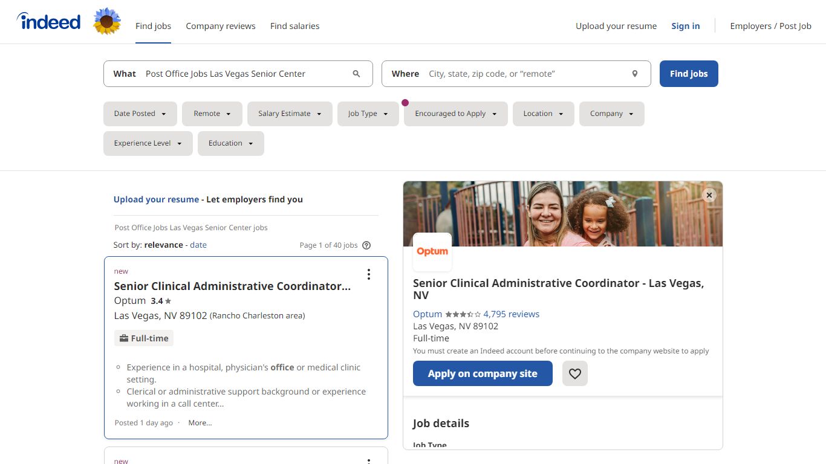Sort results by relevance
Viewport: 826px width, 464px height.
coord(163,245)
